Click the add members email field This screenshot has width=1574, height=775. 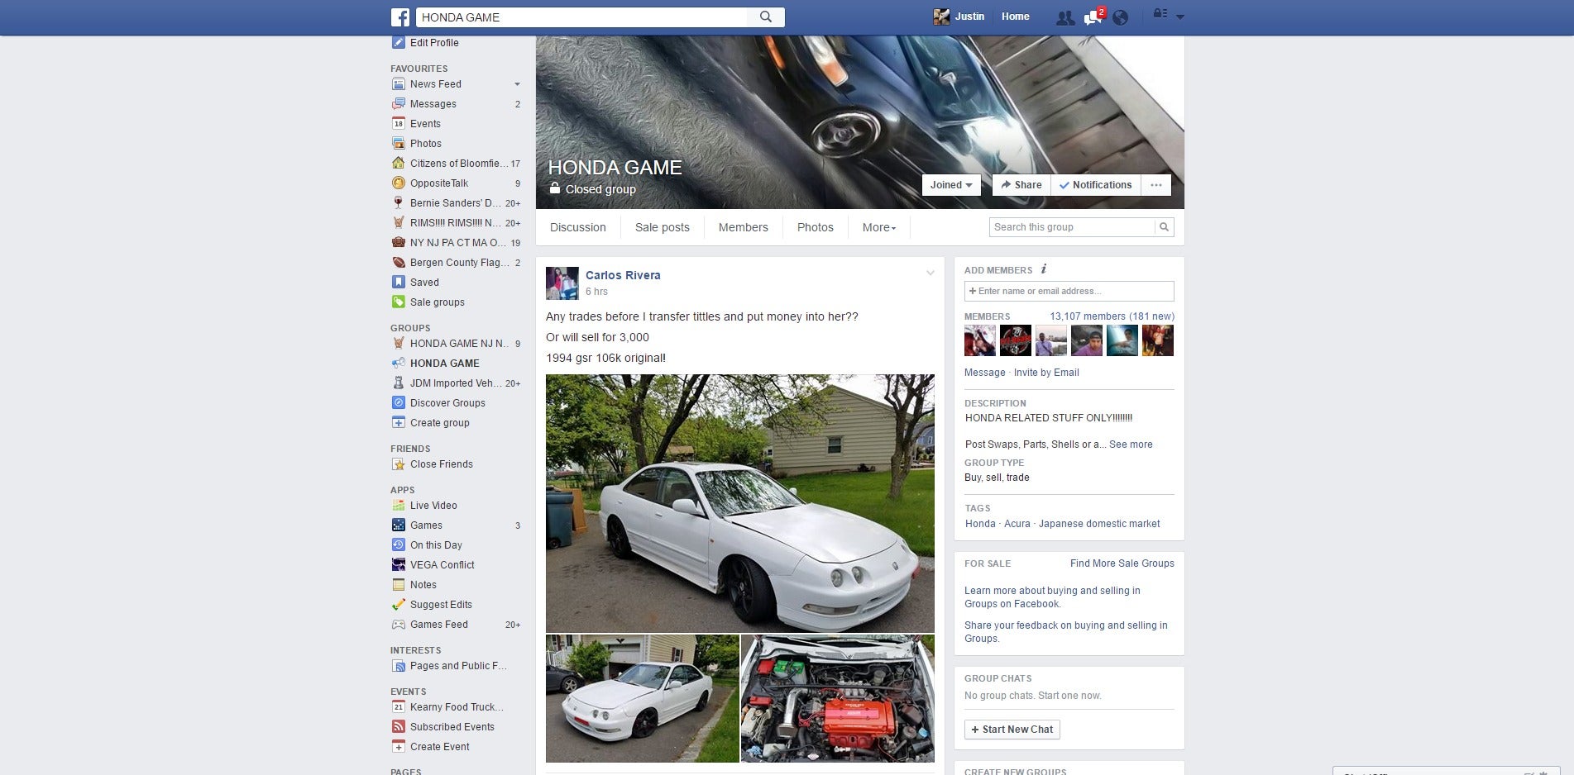click(1069, 291)
